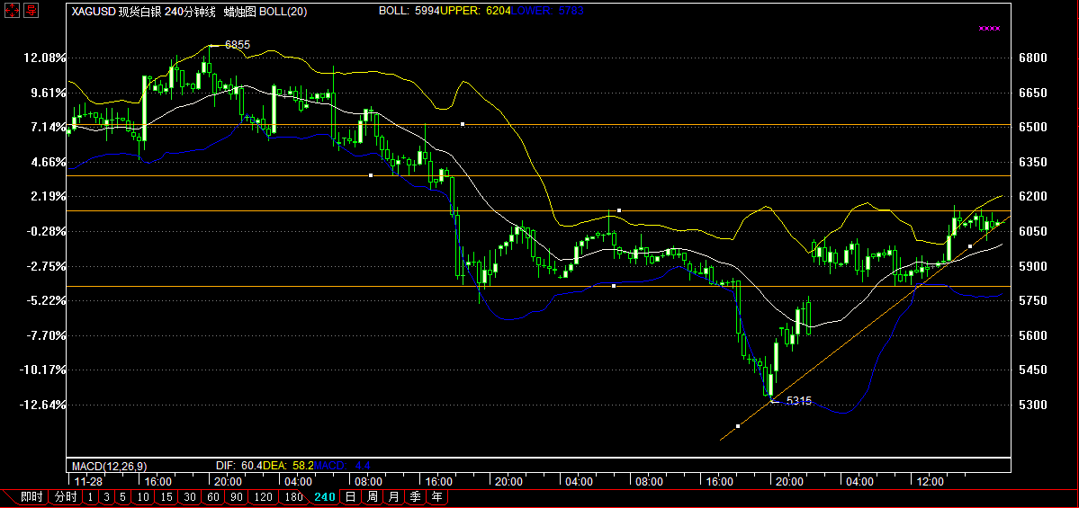1079x508 pixels.
Task: Choose the 15-minute period tab
Action: 166,496
